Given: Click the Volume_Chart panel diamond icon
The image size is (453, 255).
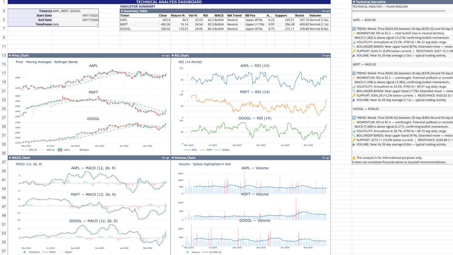Looking at the screenshot, I should point(173,158).
